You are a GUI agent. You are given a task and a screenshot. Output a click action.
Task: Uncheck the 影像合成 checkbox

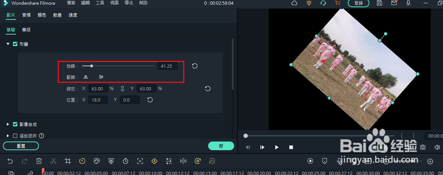pyautogui.click(x=15, y=124)
